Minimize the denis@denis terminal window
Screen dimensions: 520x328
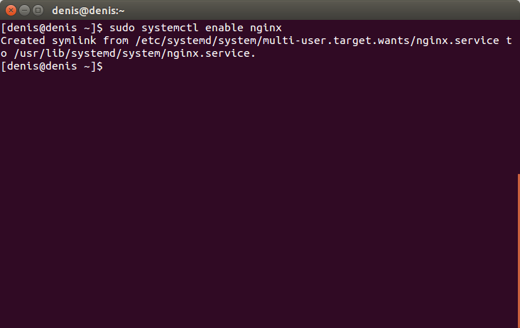(x=25, y=11)
